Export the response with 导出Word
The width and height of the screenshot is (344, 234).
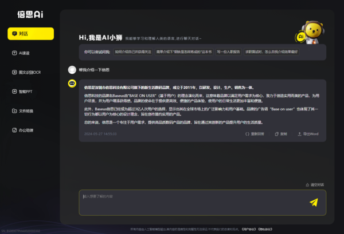pyautogui.click(x=308, y=134)
